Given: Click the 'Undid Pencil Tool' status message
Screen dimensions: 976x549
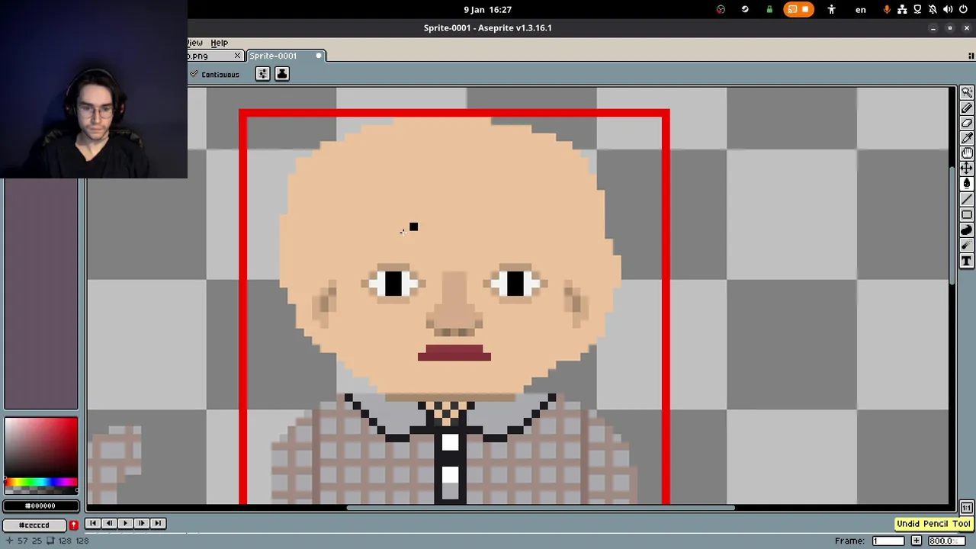Looking at the screenshot, I should point(933,524).
